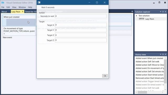This screenshot has width=168, height=95.
Task: Pin the History view panel
Action: tap(163, 54)
